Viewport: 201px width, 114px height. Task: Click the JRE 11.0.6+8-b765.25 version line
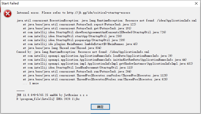point(52,95)
